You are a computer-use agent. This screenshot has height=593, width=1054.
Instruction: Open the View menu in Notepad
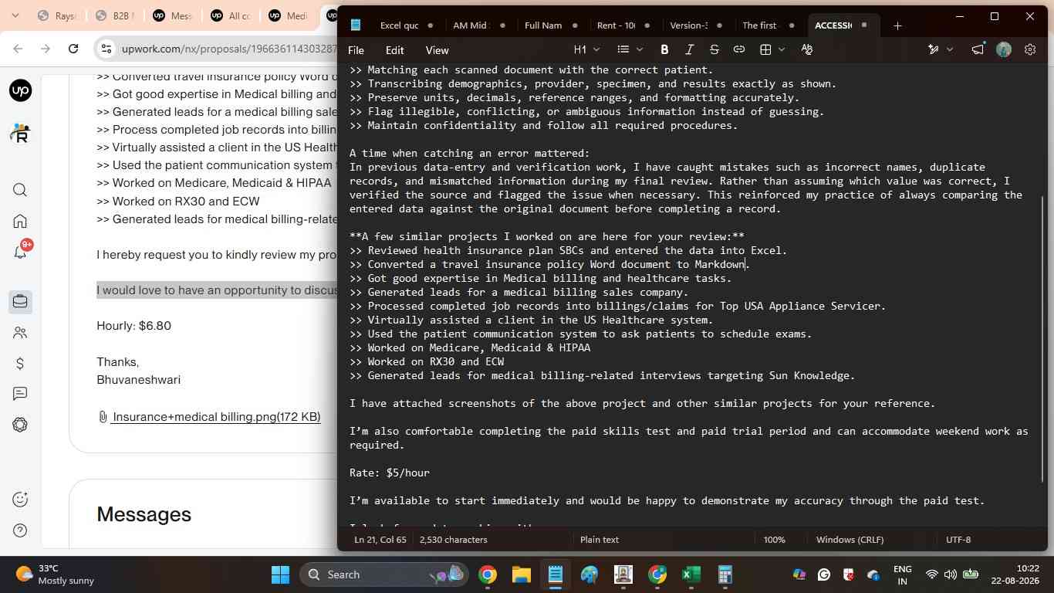[x=437, y=50]
